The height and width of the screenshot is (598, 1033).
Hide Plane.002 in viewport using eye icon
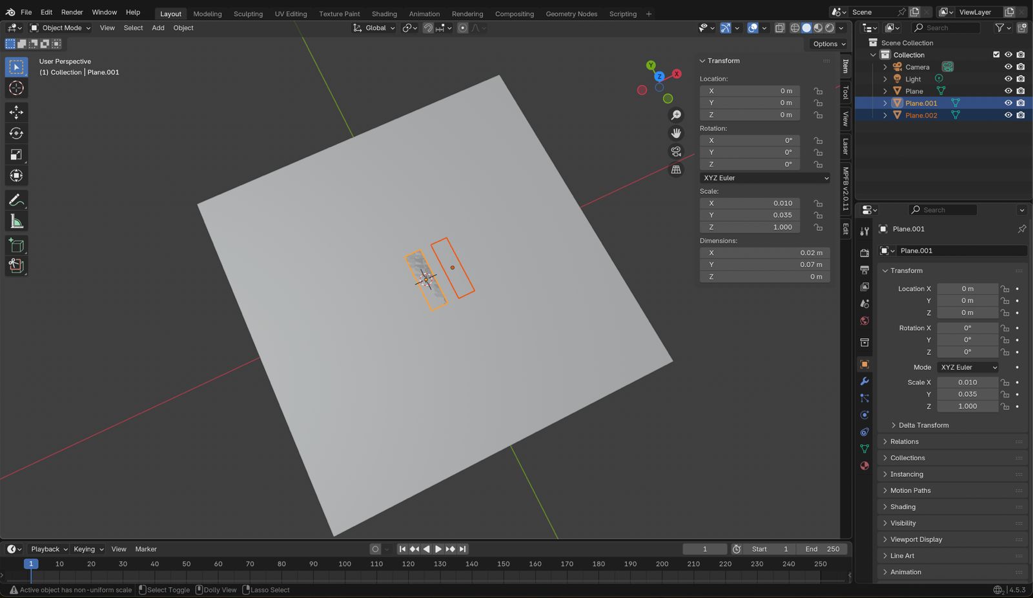1008,115
